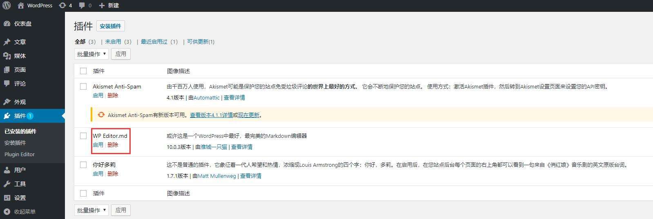Open the 淮城一只猫 author link
Screen dimensions: 653x219
click(x=214, y=147)
